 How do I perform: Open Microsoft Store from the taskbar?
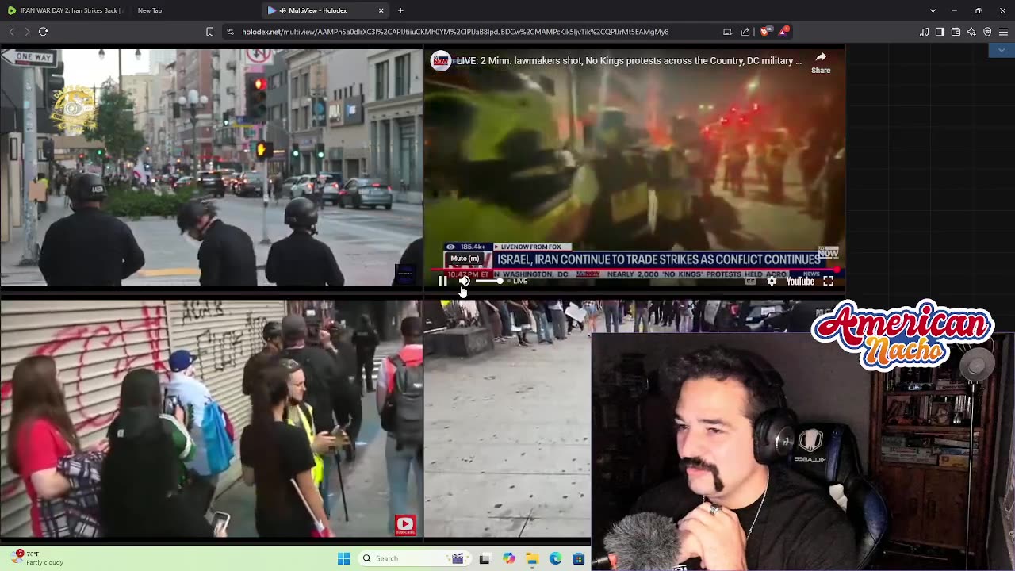pos(579,558)
